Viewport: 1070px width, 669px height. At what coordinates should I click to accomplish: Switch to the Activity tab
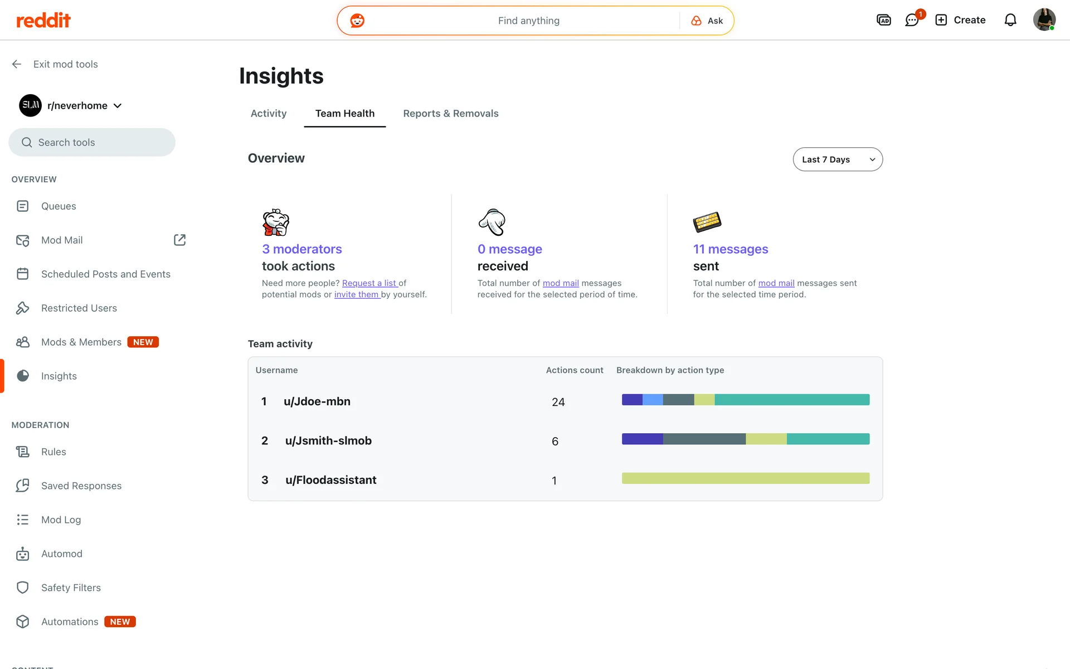coord(269,113)
